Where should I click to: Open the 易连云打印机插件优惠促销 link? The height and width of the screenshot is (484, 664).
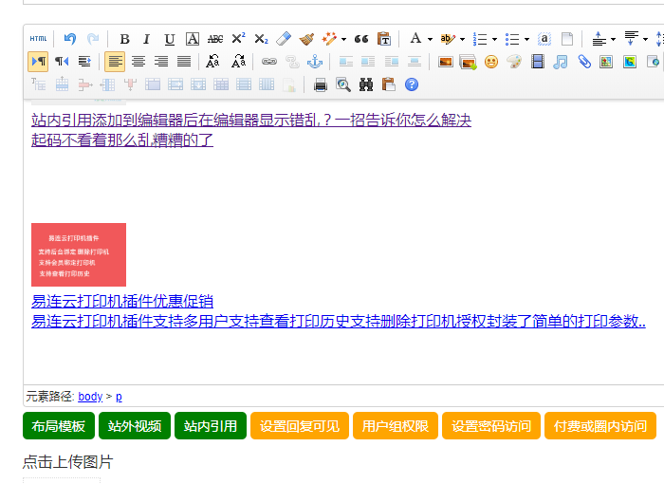[x=122, y=301]
